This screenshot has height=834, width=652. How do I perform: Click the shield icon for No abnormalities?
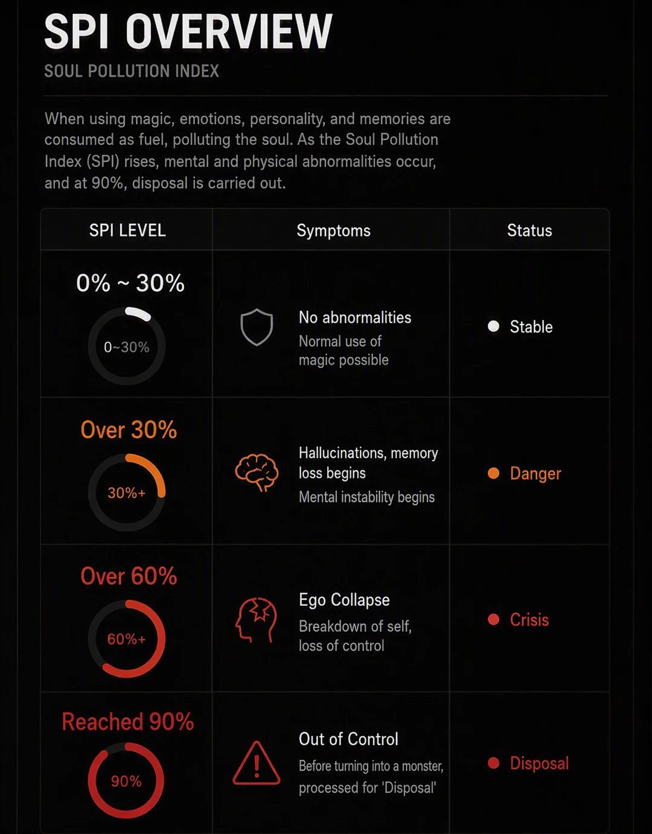[257, 327]
